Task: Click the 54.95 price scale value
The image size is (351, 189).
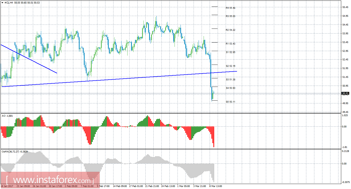Action: tap(345, 16)
